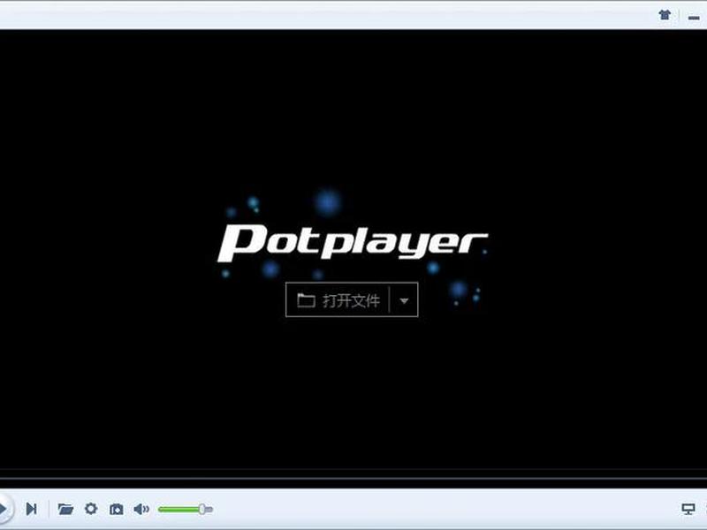The width and height of the screenshot is (707, 530).
Task: Click the monitor display icon bottom right
Action: pos(688,510)
